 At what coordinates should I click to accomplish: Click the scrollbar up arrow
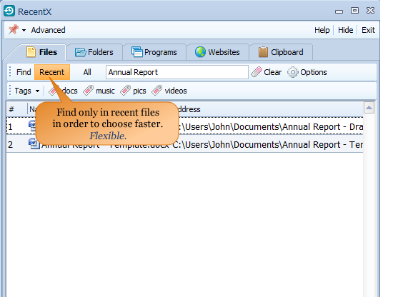tap(369, 108)
